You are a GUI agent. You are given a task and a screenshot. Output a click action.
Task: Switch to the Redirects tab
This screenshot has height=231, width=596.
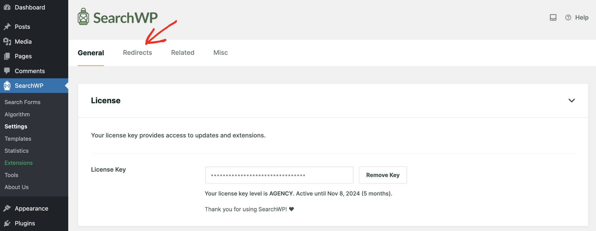click(x=137, y=52)
